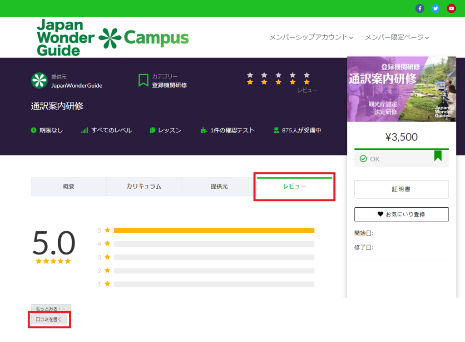465x342 pixels.
Task: Switch to the カリキュラム tab
Action: (x=144, y=186)
